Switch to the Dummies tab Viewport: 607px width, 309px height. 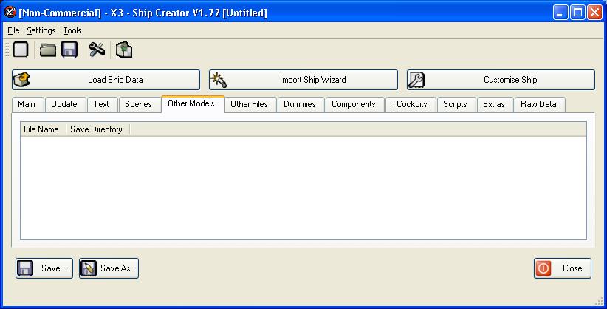click(301, 104)
